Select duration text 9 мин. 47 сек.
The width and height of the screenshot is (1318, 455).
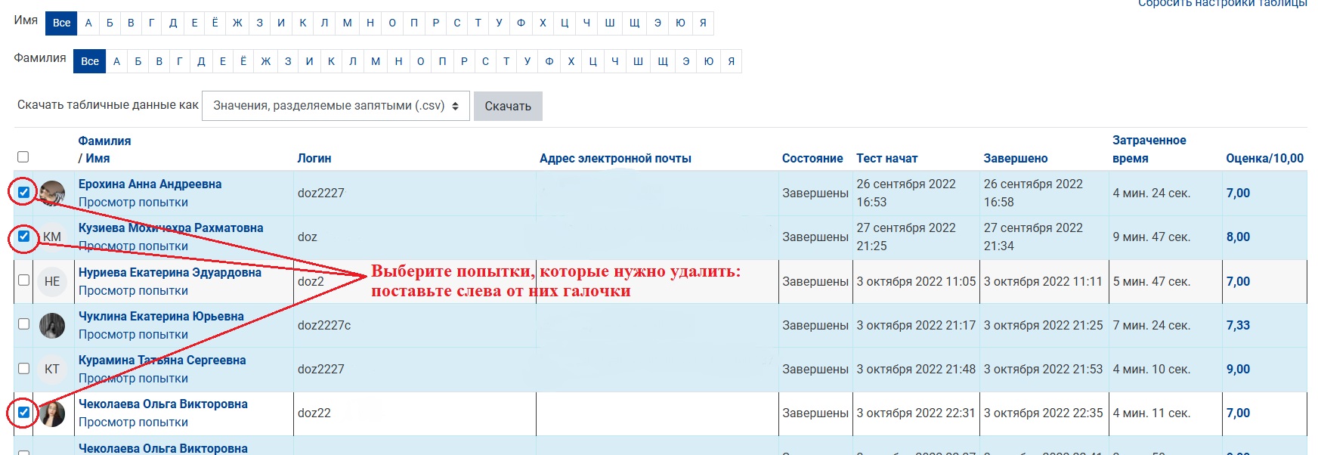(1151, 237)
